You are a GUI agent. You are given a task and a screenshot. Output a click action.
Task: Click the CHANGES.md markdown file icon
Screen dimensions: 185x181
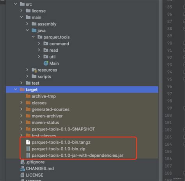[x=22, y=168]
